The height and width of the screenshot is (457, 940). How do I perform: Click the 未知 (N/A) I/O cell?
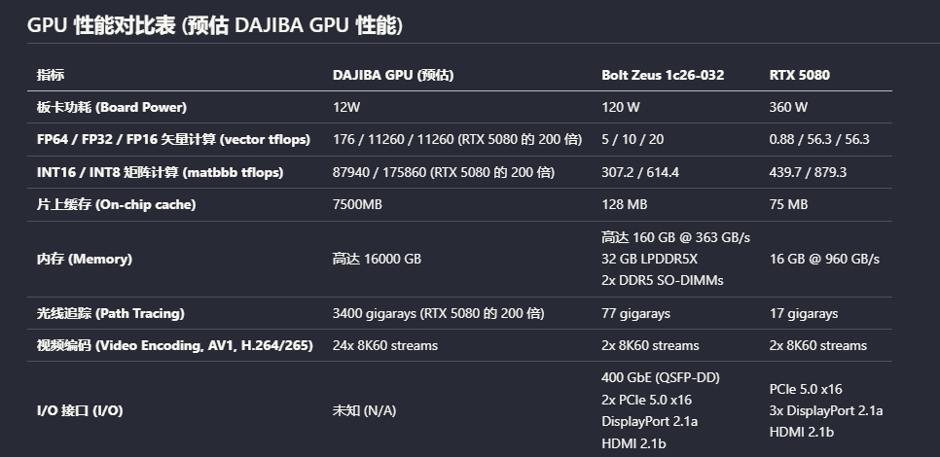pos(365,411)
